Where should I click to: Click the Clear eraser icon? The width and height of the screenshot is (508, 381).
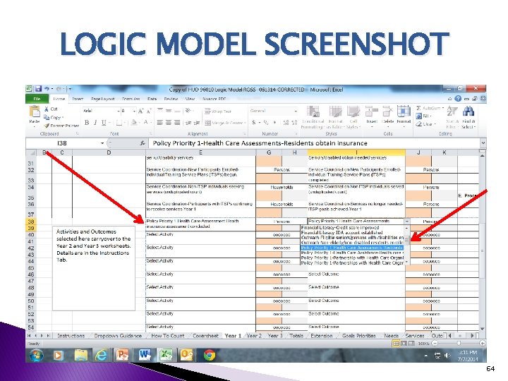(x=418, y=123)
